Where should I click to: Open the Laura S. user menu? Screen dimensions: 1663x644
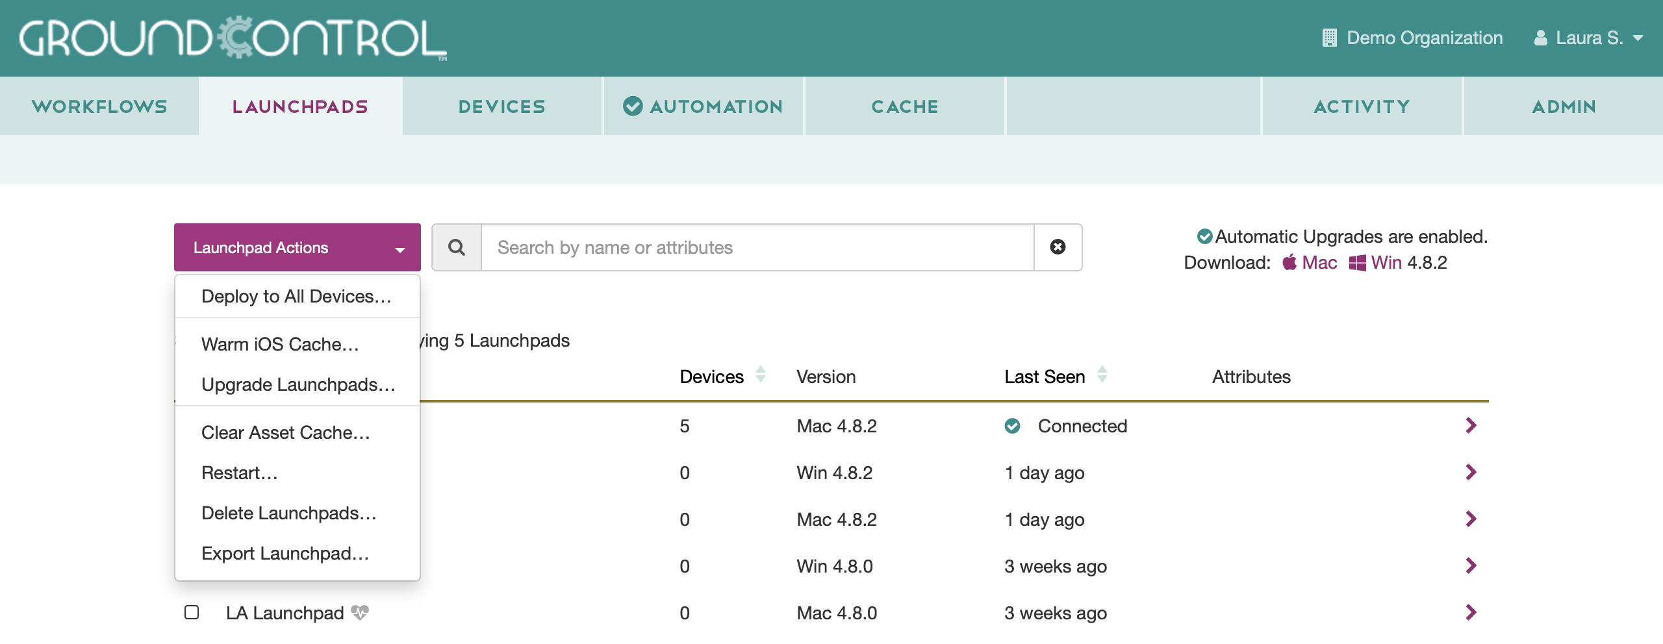[x=1588, y=38]
